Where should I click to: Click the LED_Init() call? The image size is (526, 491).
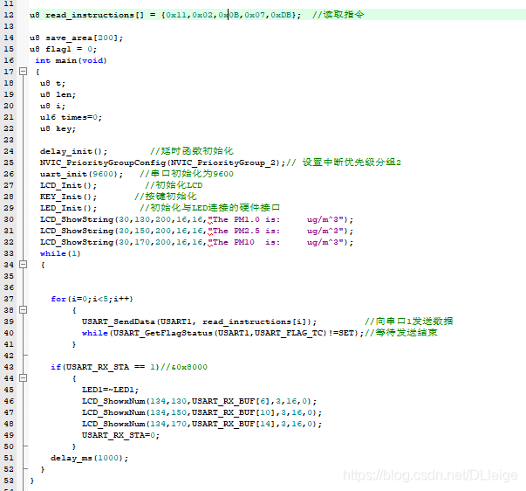pos(68,208)
